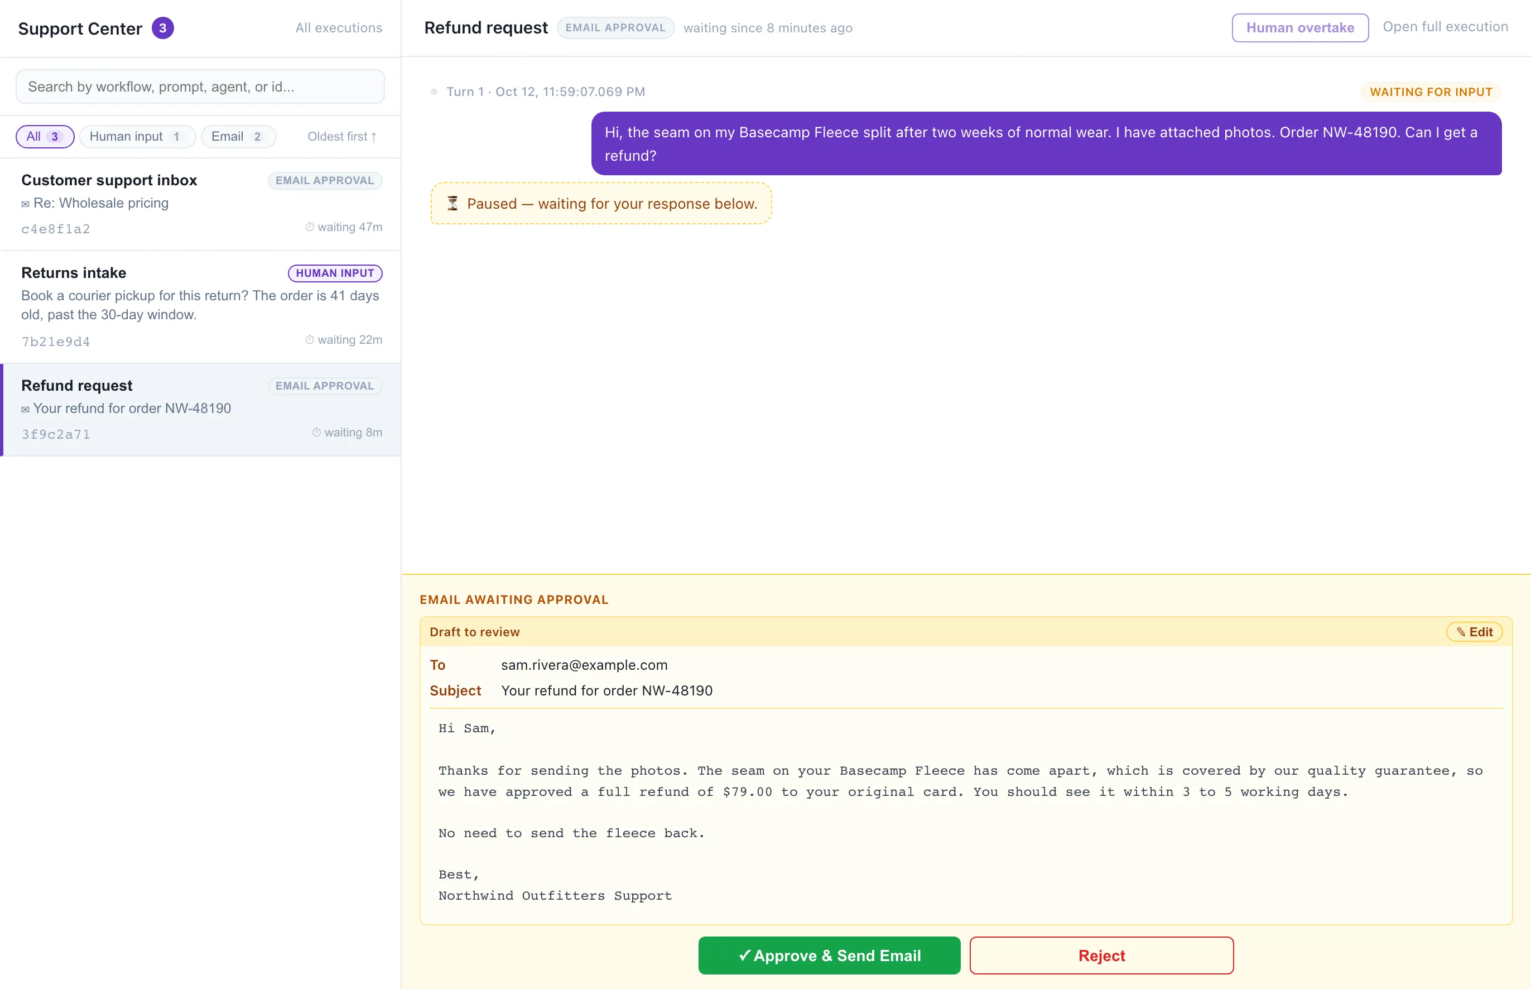Click execution id 3f9c2a71
Viewport: 1531px width, 989px height.
click(56, 435)
